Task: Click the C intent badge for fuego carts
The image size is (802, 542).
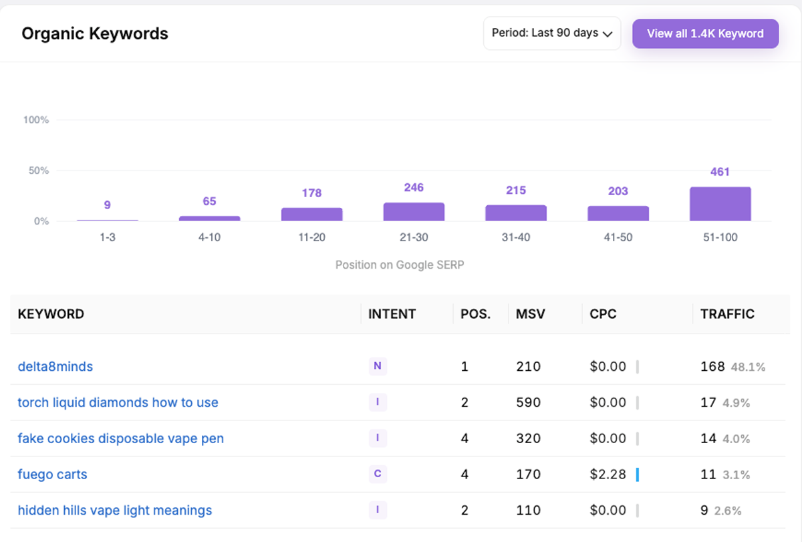Action: pyautogui.click(x=378, y=474)
